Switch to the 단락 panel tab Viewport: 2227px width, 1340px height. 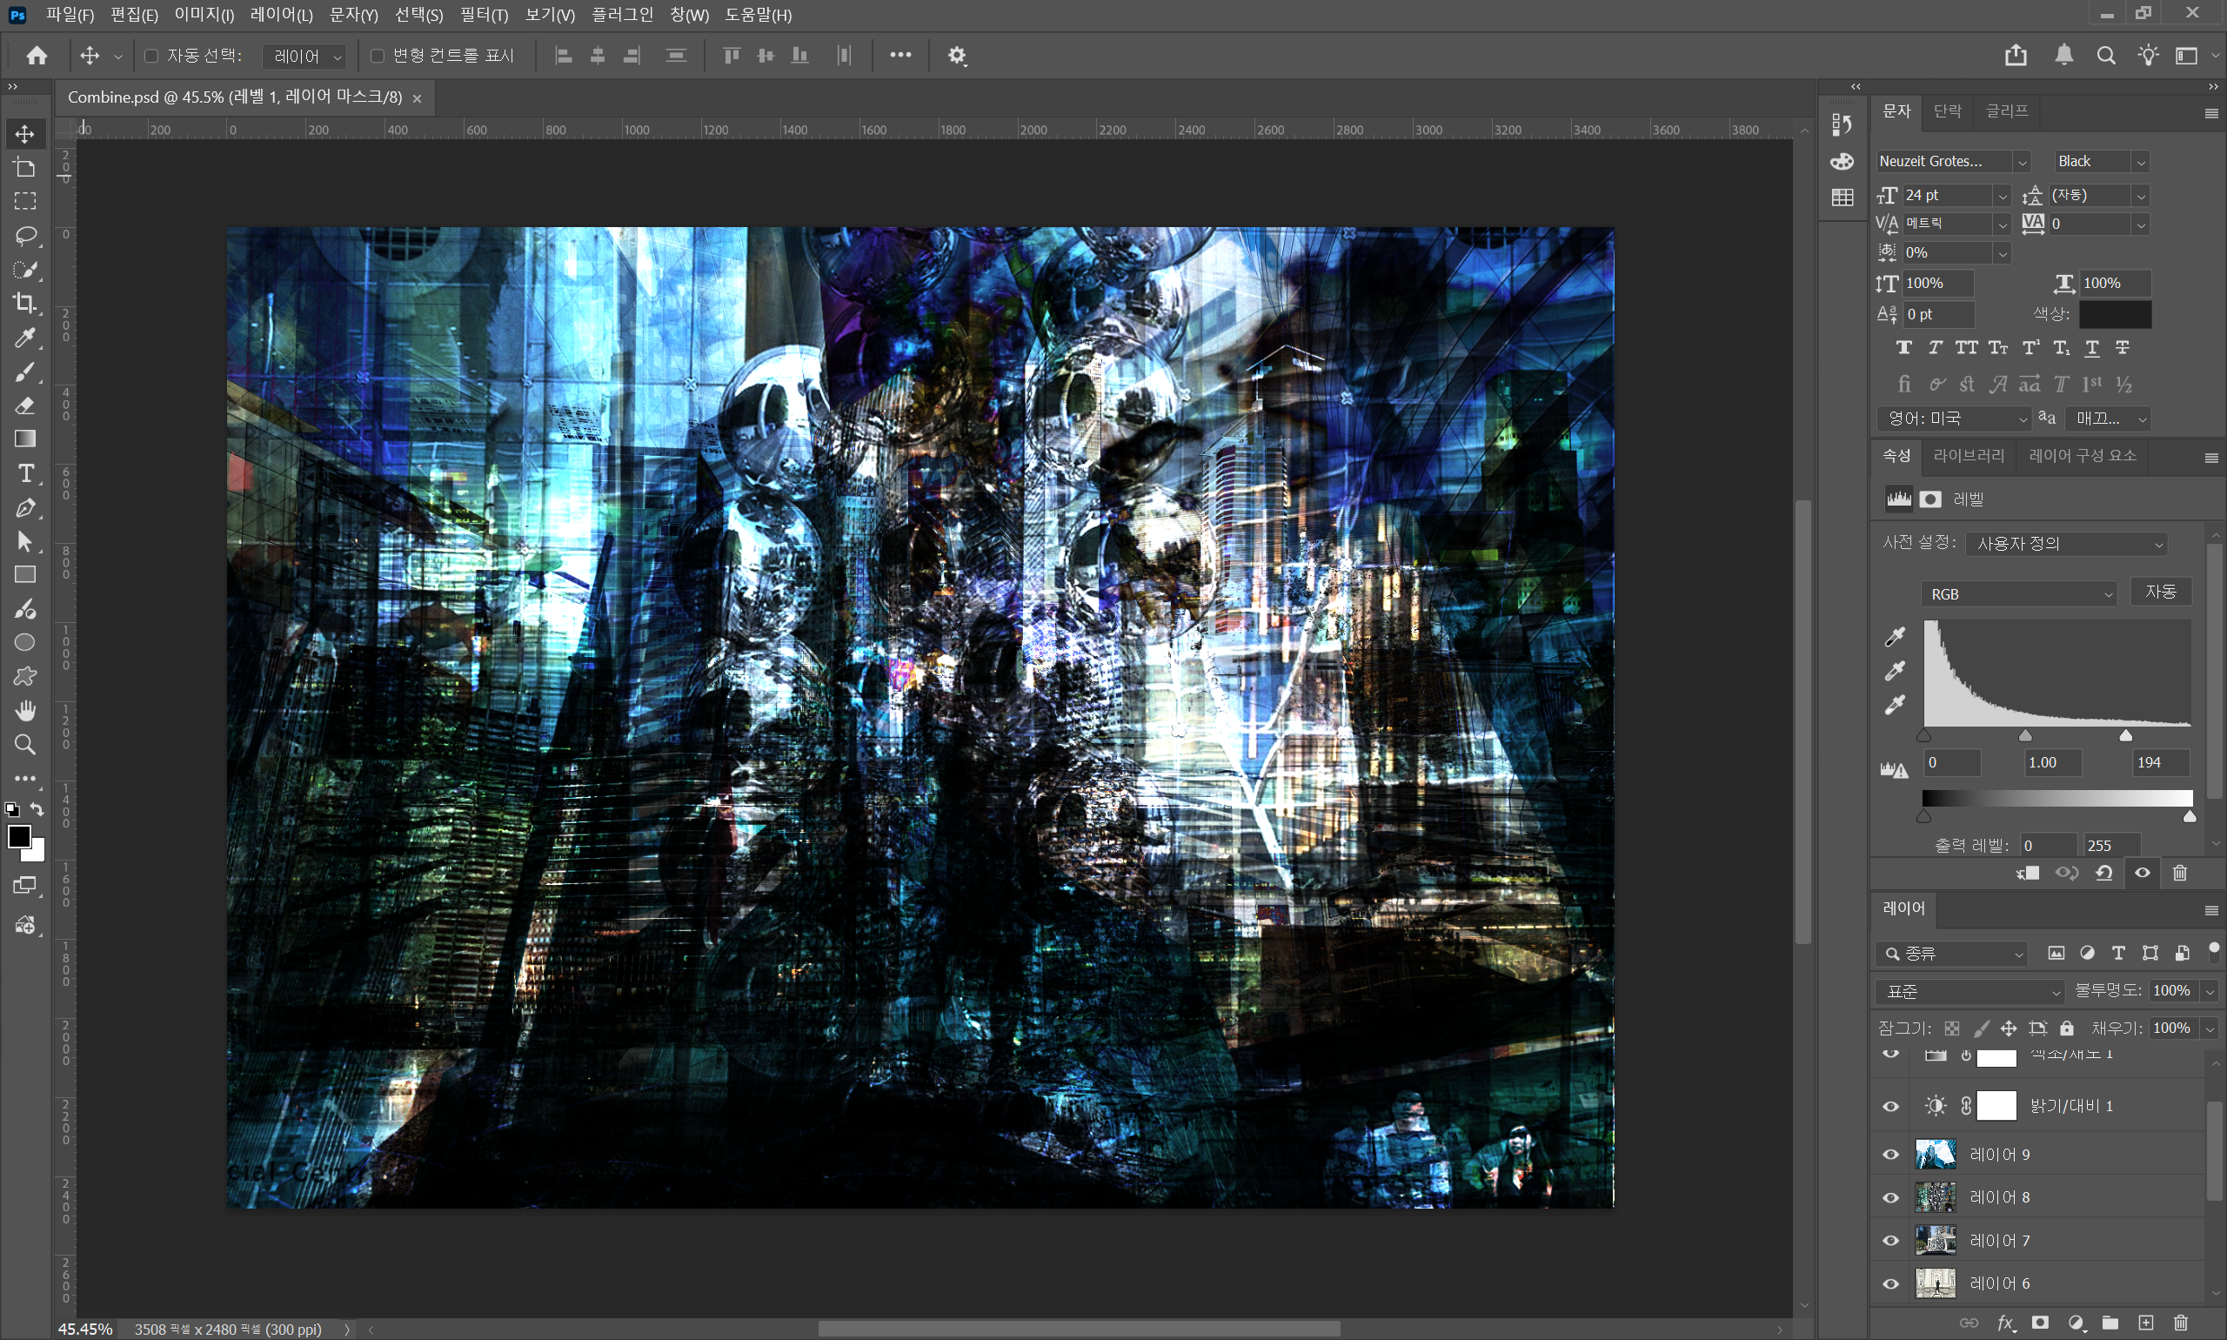pyautogui.click(x=1947, y=111)
